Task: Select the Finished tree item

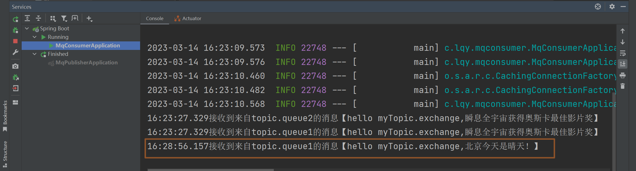Action: (58, 54)
